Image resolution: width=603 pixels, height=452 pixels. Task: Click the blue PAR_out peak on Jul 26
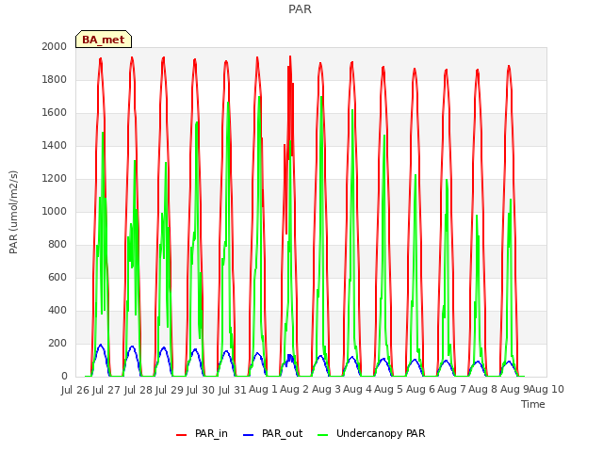click(x=101, y=346)
